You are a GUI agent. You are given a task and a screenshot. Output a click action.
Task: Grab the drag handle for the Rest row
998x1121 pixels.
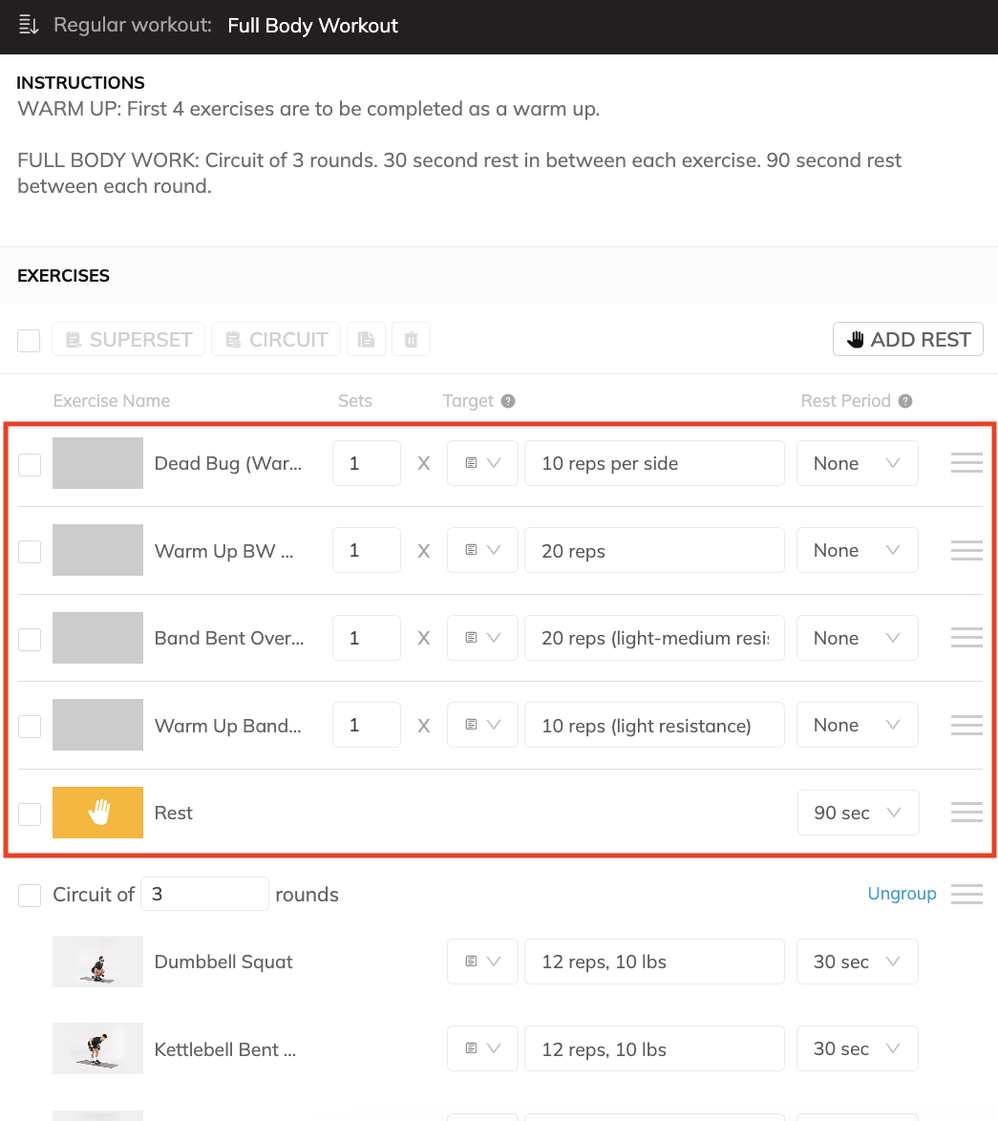coord(966,813)
